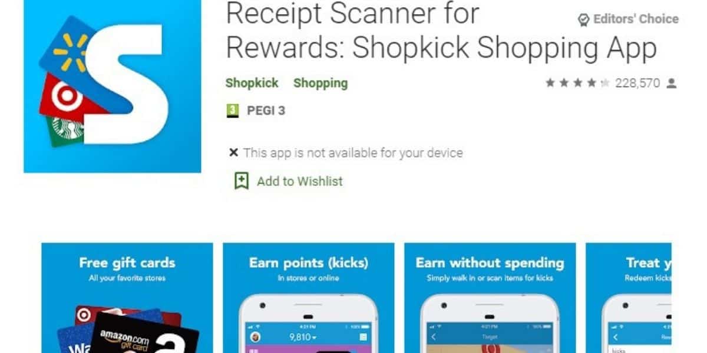Open the Earn points (kicks) screenshot
Viewport: 707px width, 353px height.
[308, 298]
